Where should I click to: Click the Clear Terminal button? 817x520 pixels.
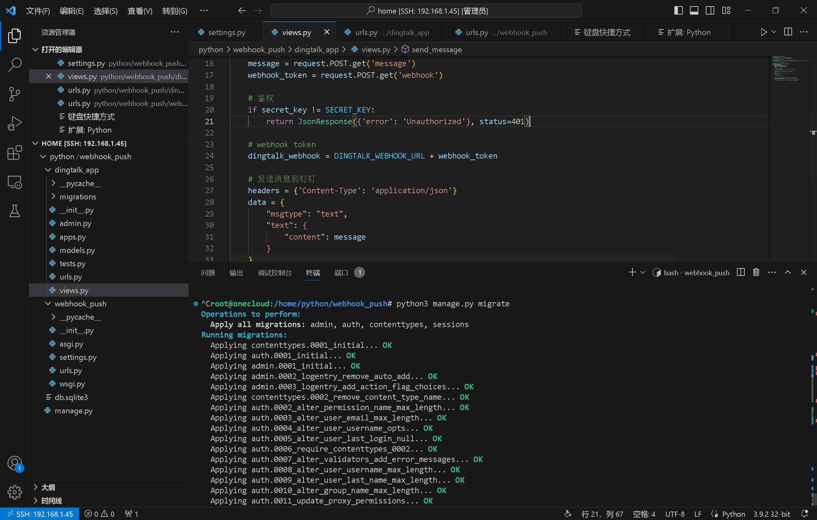click(756, 273)
